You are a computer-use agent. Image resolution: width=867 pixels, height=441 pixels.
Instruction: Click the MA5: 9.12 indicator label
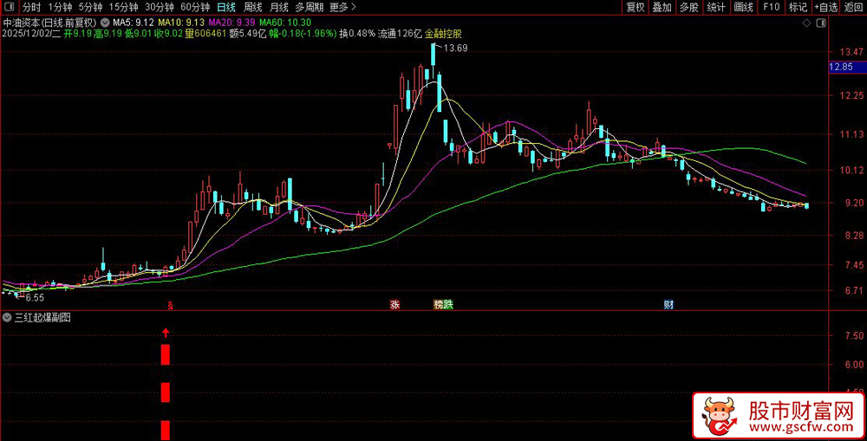tap(134, 23)
